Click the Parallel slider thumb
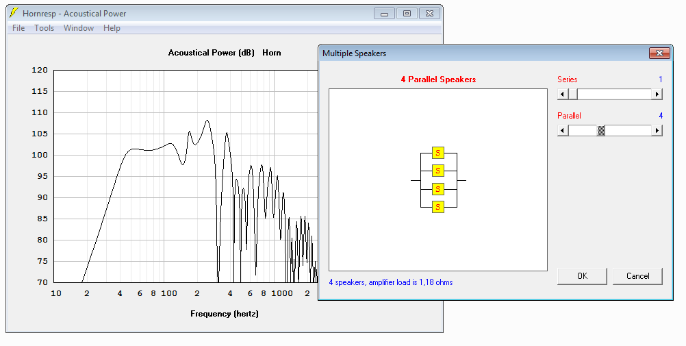Image resolution: width=686 pixels, height=346 pixels. [x=601, y=130]
